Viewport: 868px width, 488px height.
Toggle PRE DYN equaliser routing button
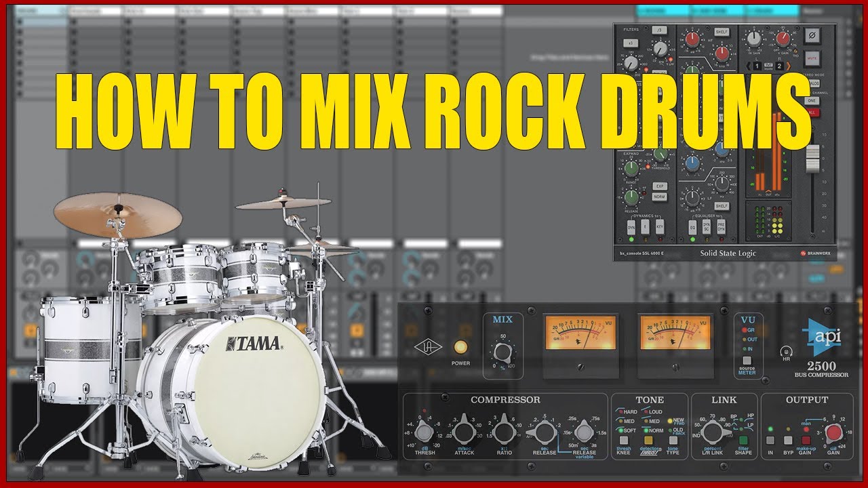[721, 227]
